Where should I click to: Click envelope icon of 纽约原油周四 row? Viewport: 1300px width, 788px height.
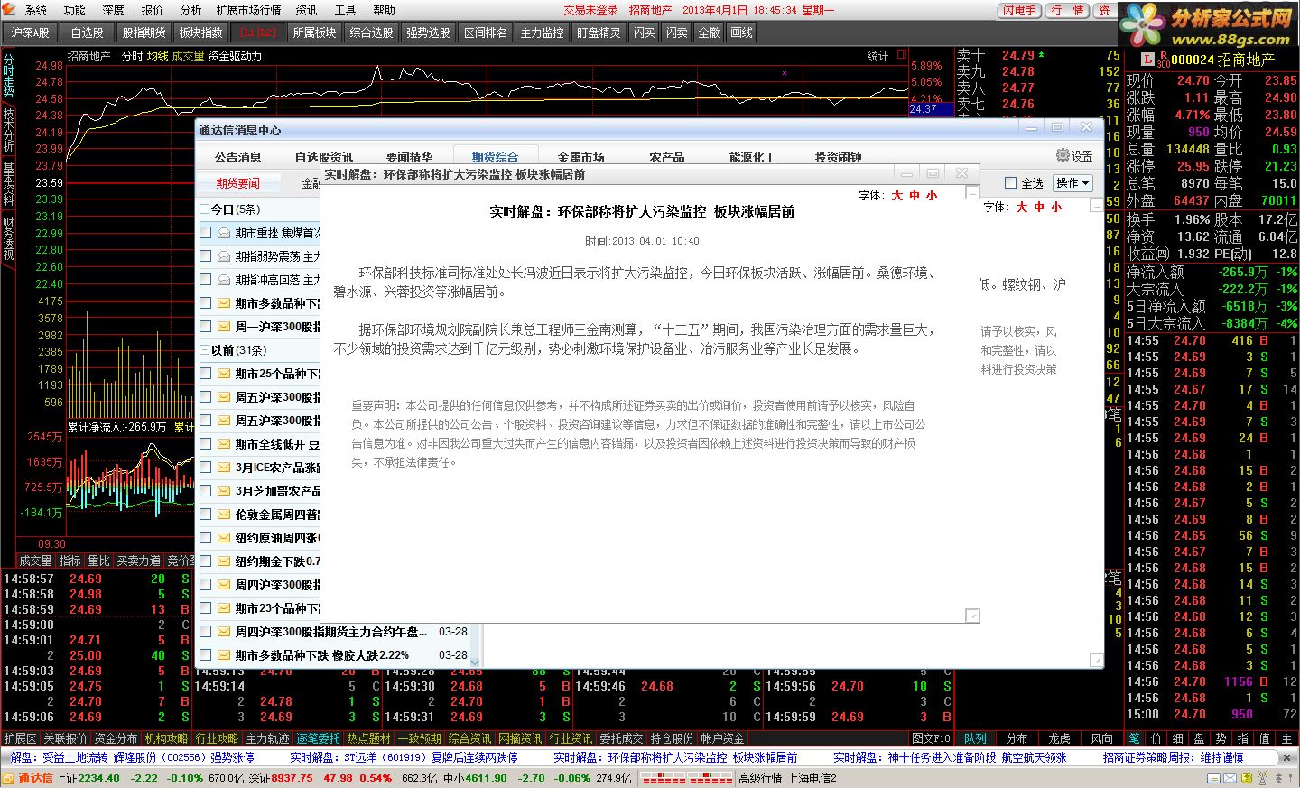[x=224, y=538]
